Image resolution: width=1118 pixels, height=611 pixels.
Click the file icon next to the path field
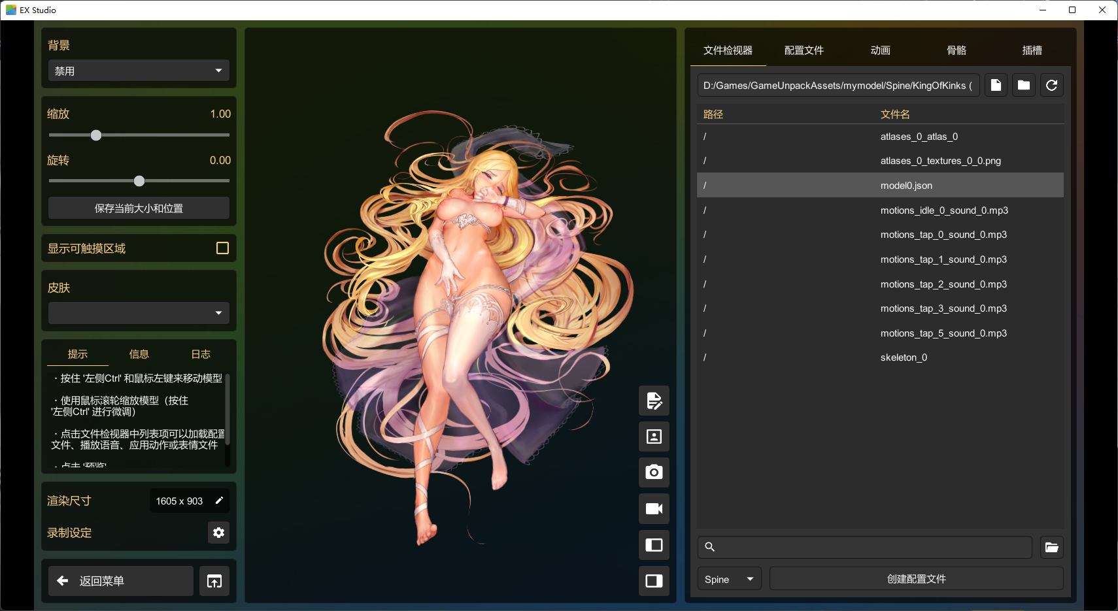996,85
